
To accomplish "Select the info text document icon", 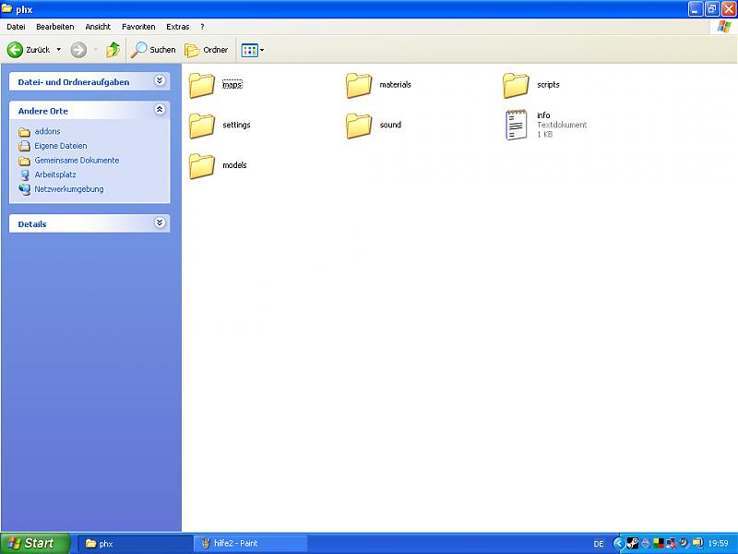I will pyautogui.click(x=517, y=125).
